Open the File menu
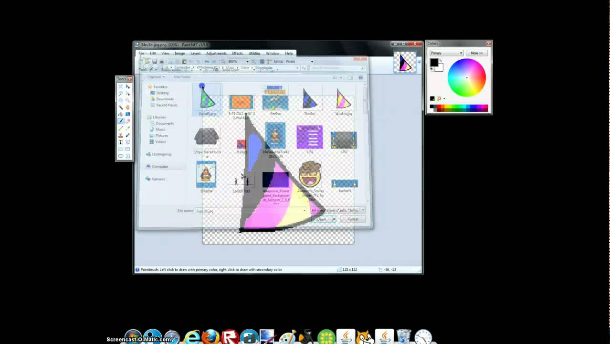 (141, 53)
